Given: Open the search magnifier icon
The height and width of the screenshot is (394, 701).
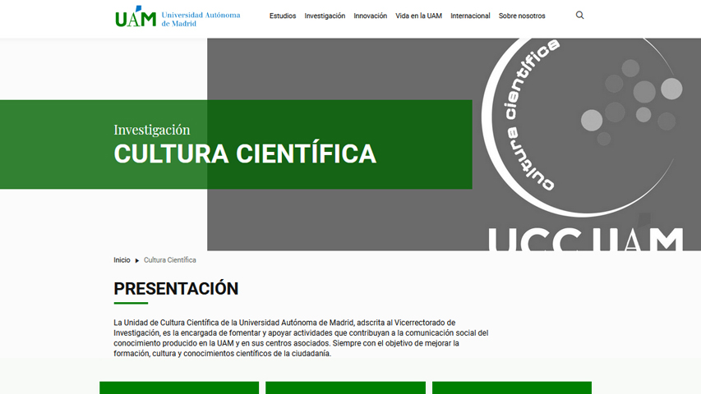Looking at the screenshot, I should pos(580,16).
